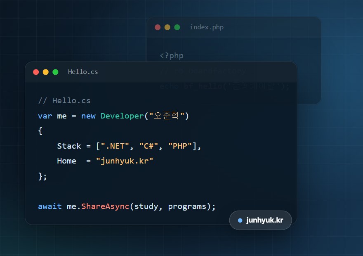Click the "new" keyword
The image size is (363, 256).
pyautogui.click(x=88, y=116)
